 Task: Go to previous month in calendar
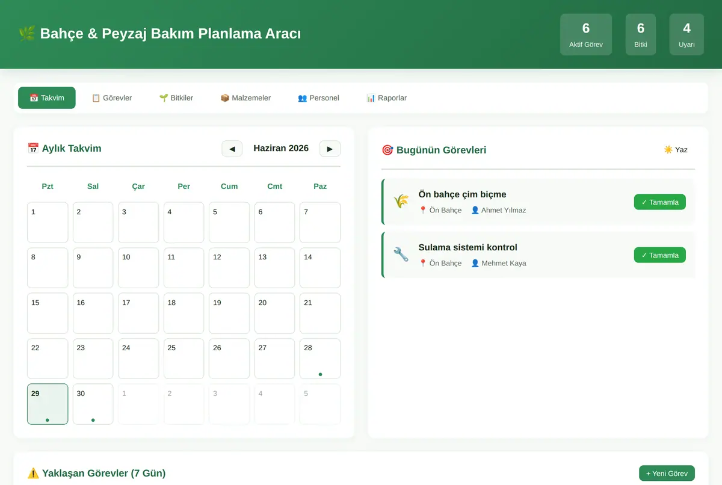pyautogui.click(x=232, y=149)
